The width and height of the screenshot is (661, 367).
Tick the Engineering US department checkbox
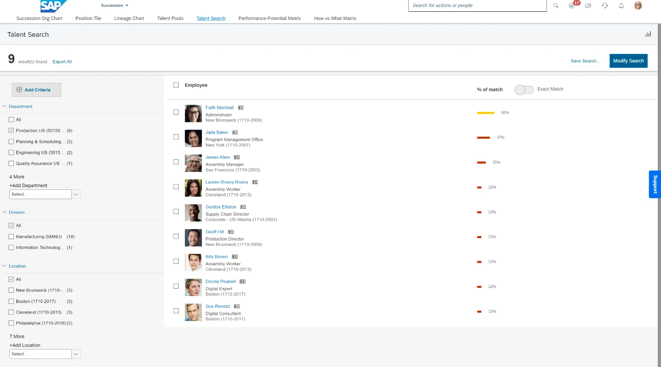coord(11,152)
